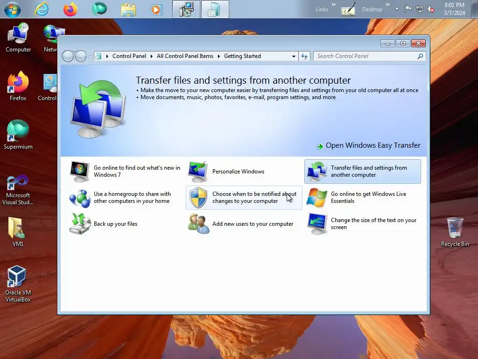Expand the arrow after Control Panel breadcrumb

click(152, 56)
